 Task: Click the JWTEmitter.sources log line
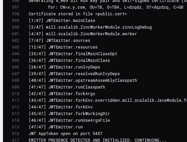tap(59, 41)
